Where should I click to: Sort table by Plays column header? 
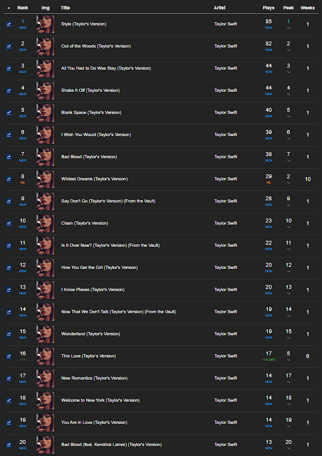[268, 8]
